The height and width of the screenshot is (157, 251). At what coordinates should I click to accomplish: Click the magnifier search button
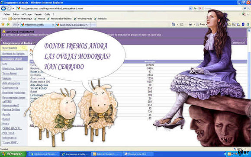(x=245, y=8)
